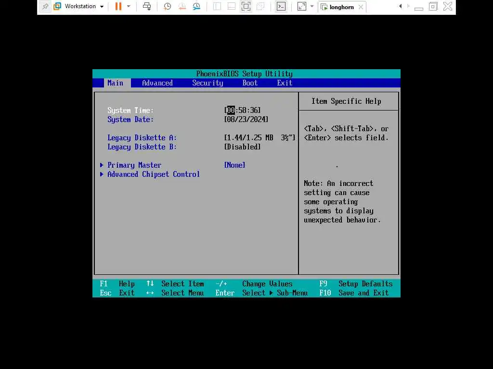Click the previous tab arrow
Screen dimensions: 493x369
pyautogui.click(x=400, y=6)
